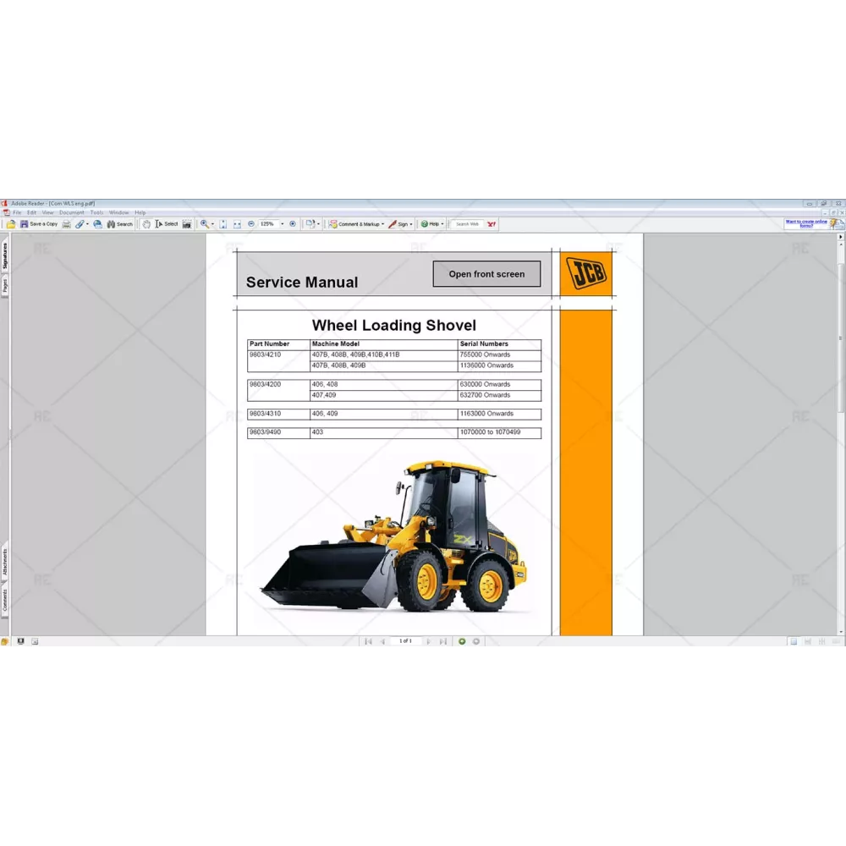Go to the last page arrow
The height and width of the screenshot is (846, 846).
443,641
